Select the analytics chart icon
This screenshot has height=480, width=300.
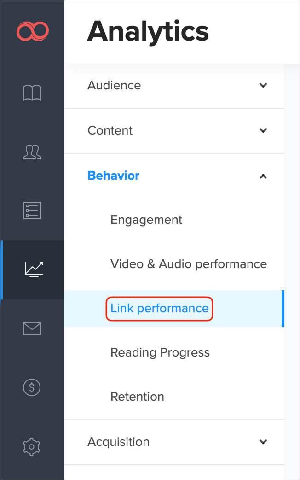pos(34,269)
